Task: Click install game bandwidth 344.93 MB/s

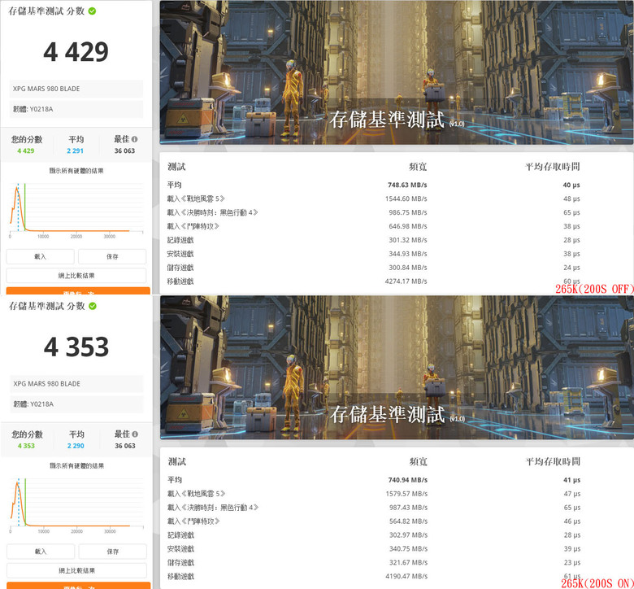Action: point(407,254)
